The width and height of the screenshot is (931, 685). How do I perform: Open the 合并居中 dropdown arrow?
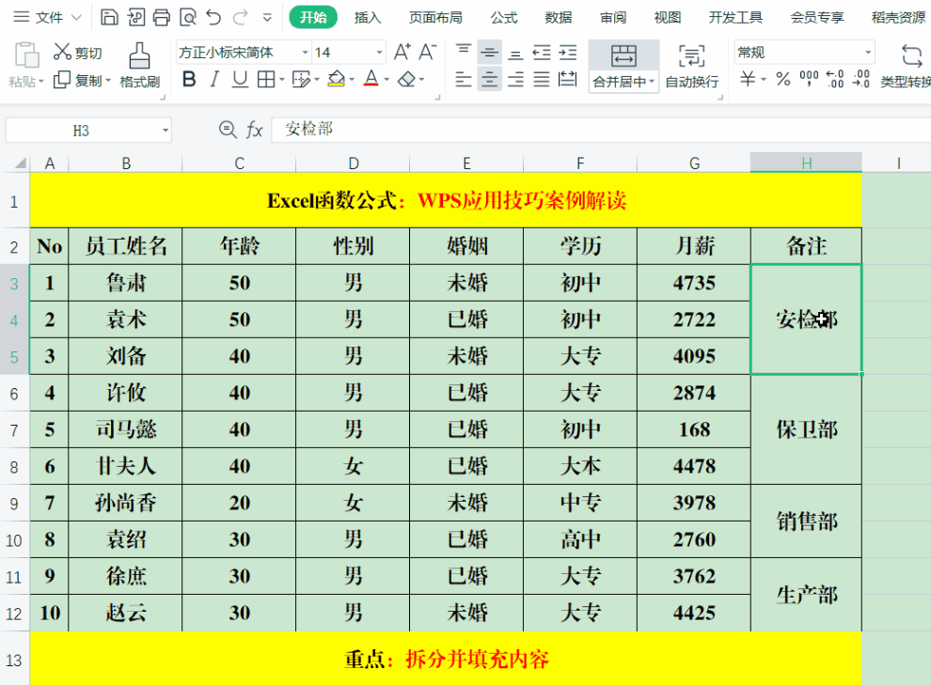pos(653,83)
